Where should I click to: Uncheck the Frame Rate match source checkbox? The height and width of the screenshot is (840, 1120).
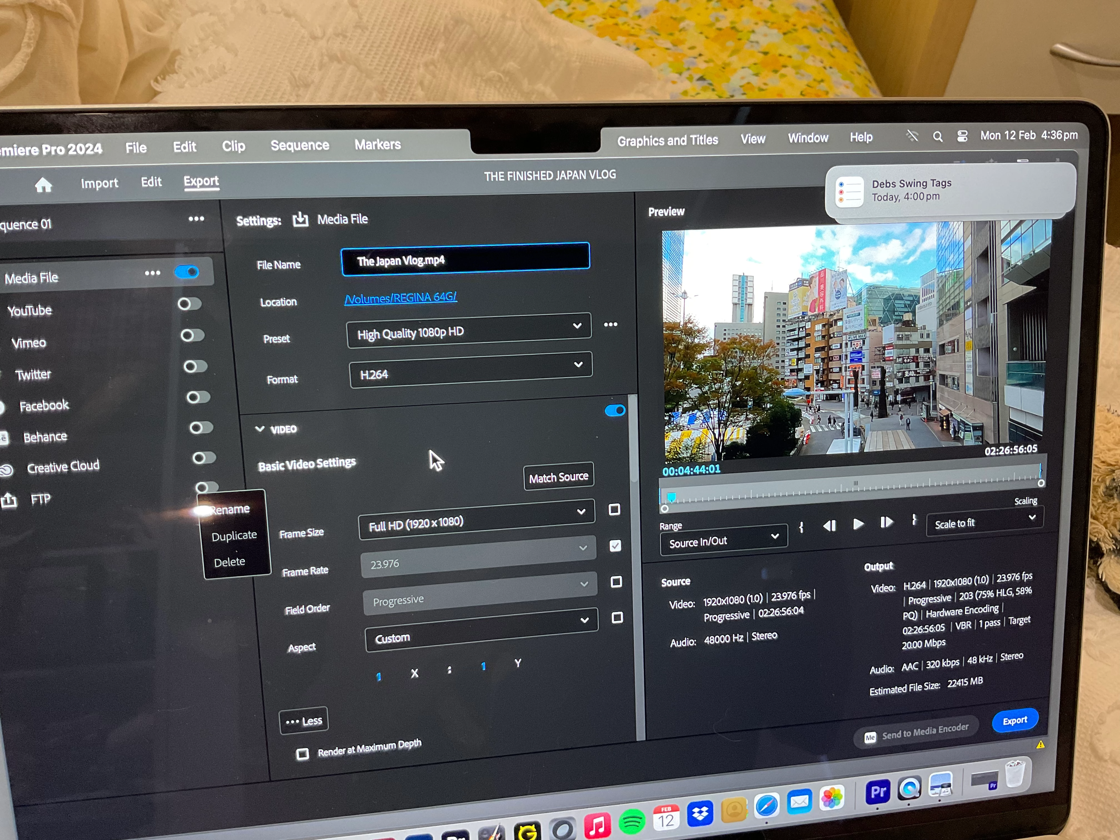(x=615, y=546)
